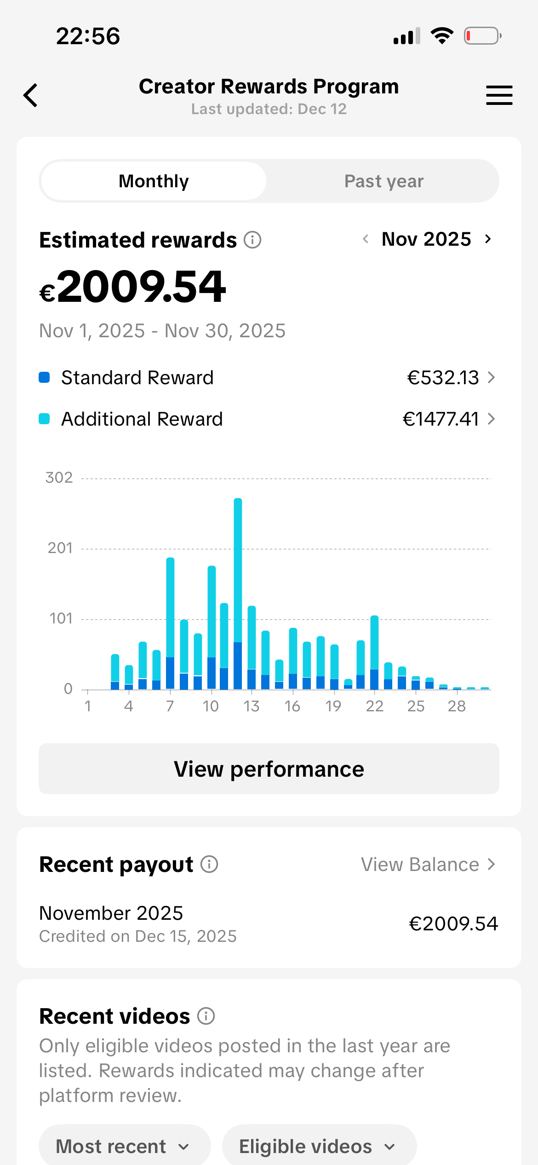Expand the Eligible videos filter dropdown

319,1146
